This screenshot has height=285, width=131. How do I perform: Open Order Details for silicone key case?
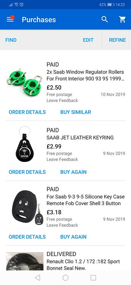27,237
